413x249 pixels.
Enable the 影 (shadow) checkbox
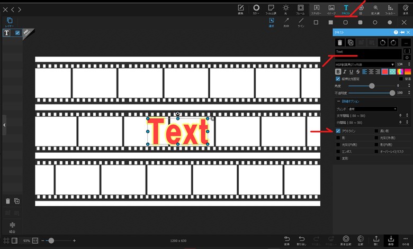pyautogui.click(x=338, y=138)
